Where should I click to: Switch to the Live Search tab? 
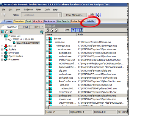click(x=63, y=21)
